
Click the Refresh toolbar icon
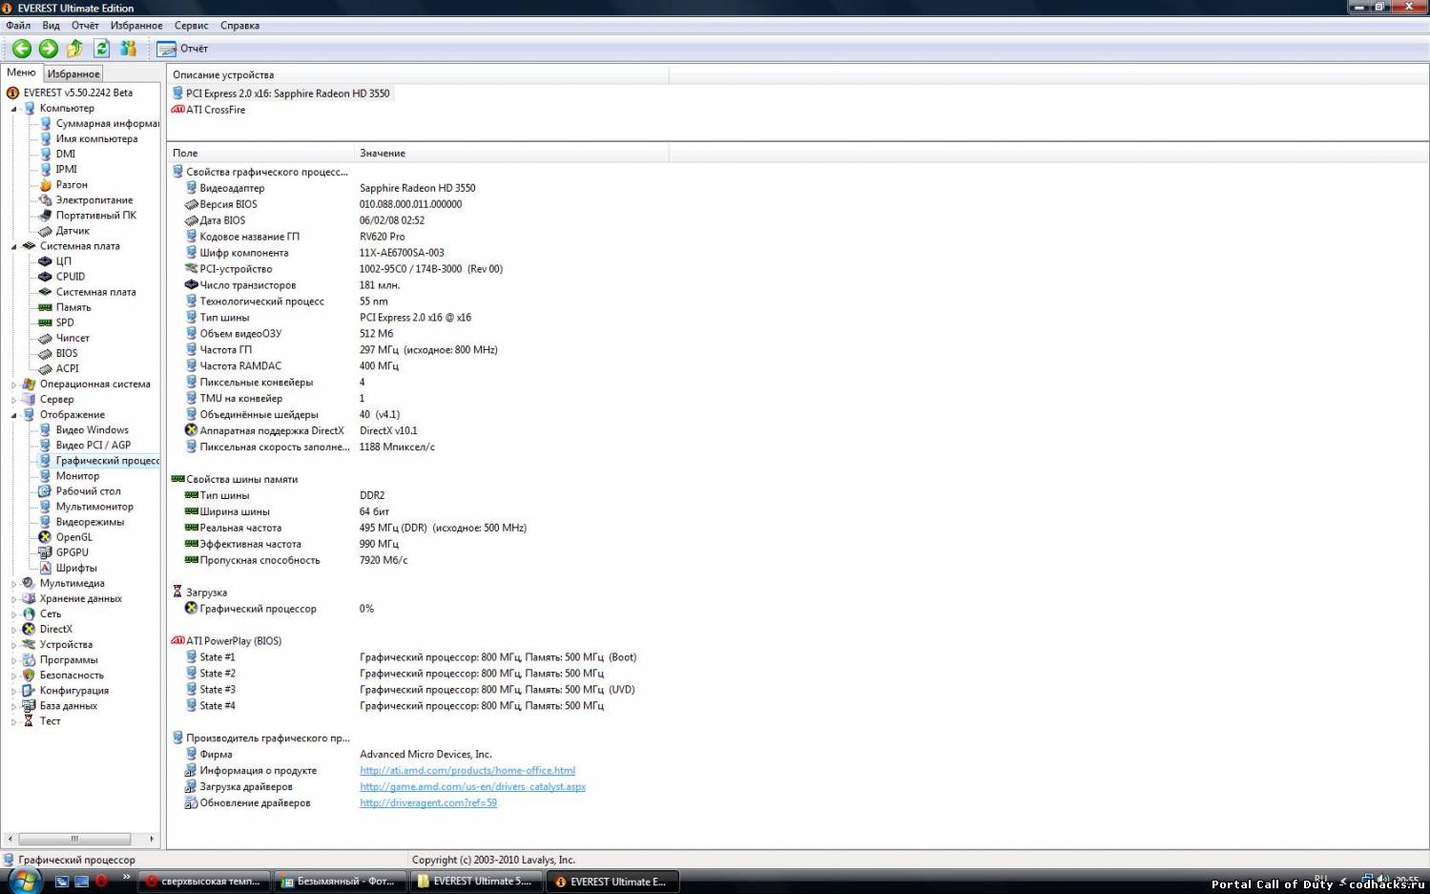coord(101,49)
